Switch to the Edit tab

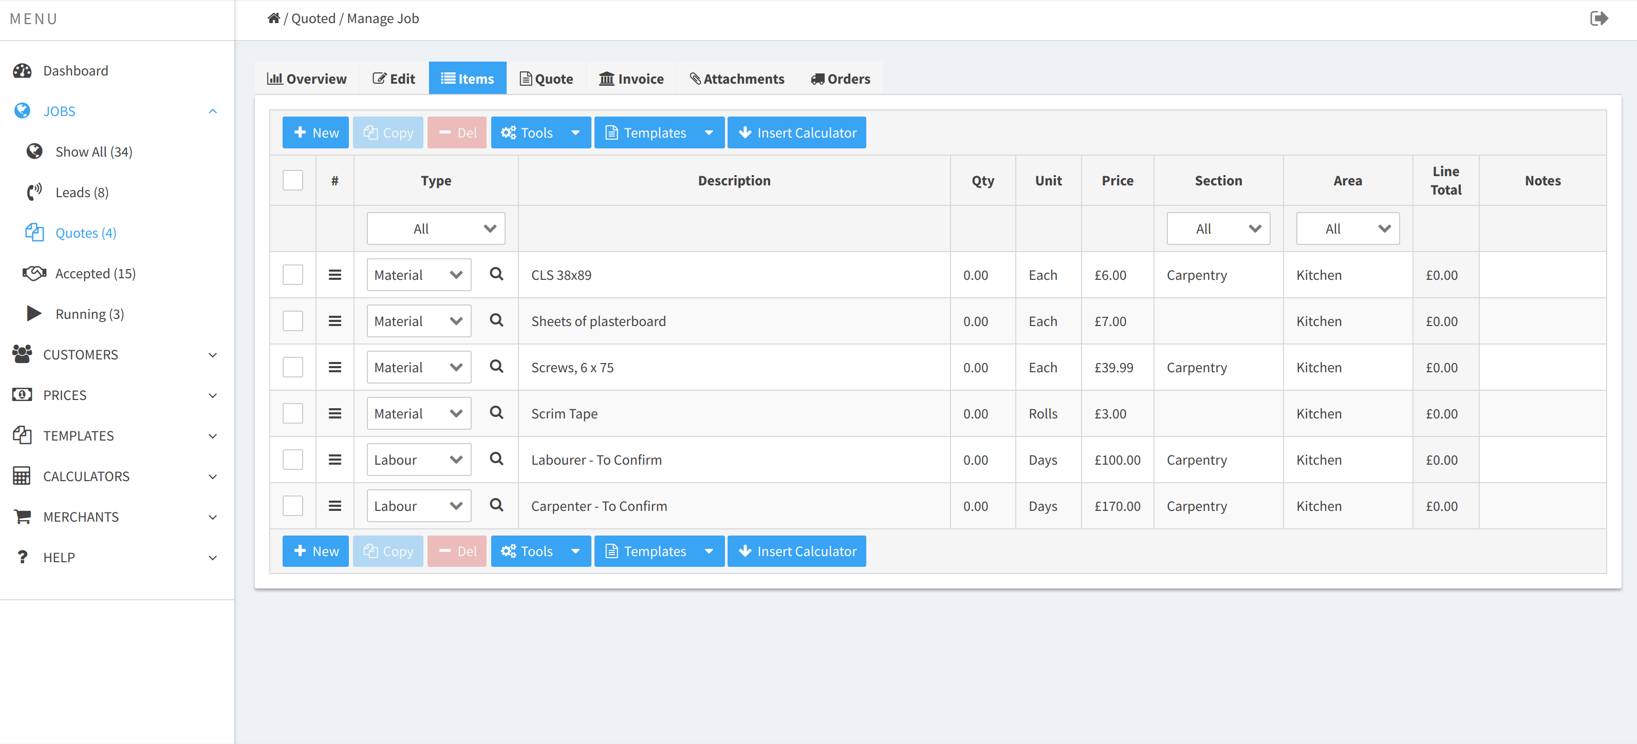point(394,78)
